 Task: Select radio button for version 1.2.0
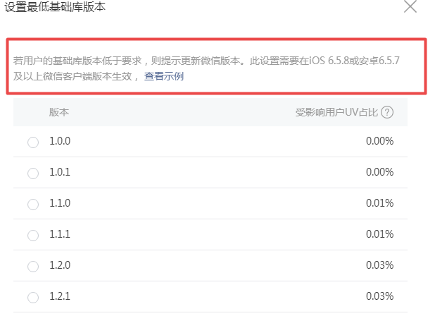[x=33, y=267]
